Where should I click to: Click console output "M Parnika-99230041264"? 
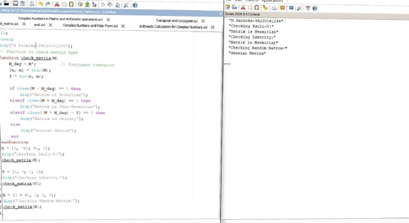point(256,21)
